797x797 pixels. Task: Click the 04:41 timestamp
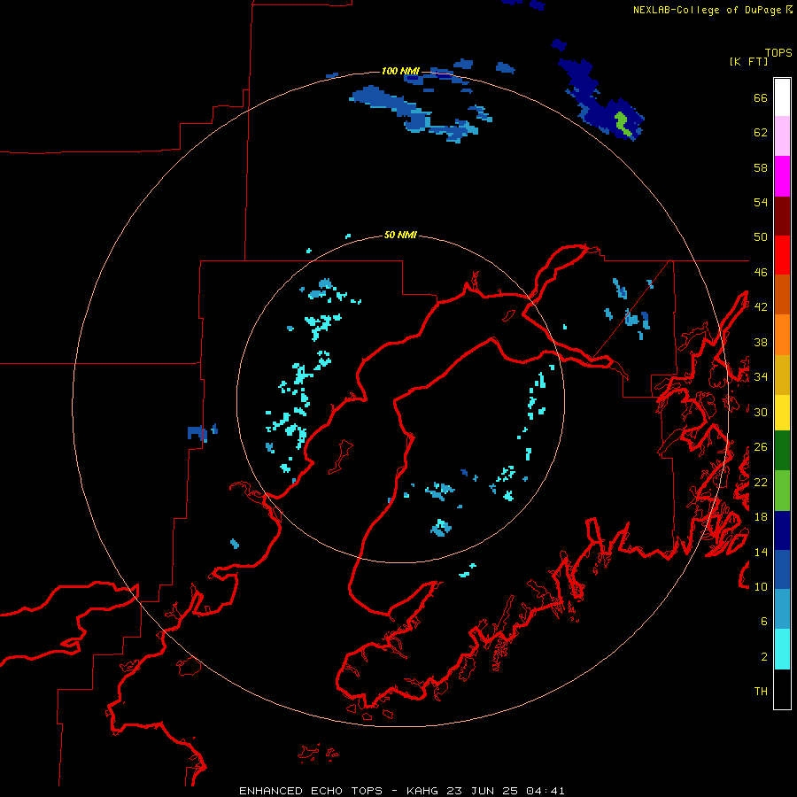[546, 791]
